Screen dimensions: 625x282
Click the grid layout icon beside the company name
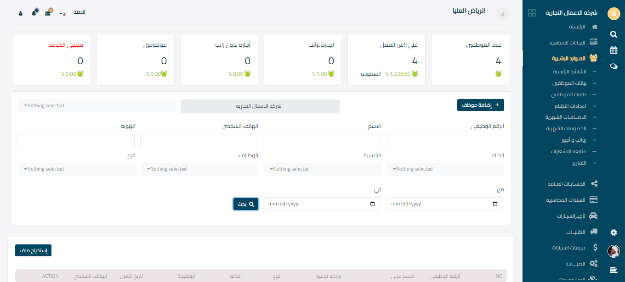point(532,13)
